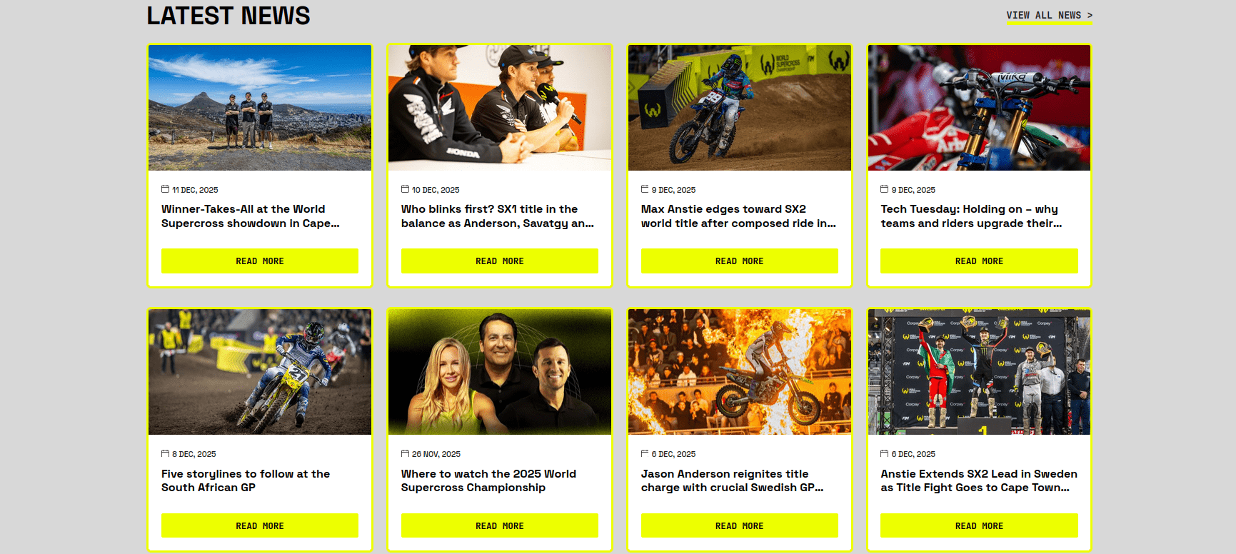Click calendar icon beside 10 Dec, 2025

tap(405, 189)
